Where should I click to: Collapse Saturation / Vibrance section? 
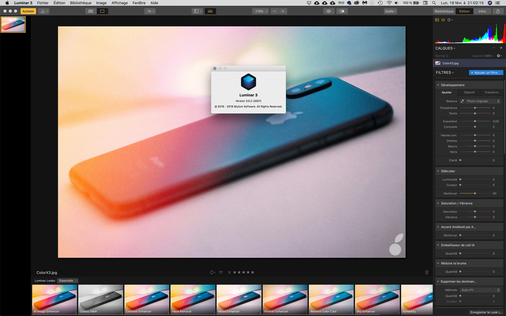click(x=438, y=203)
